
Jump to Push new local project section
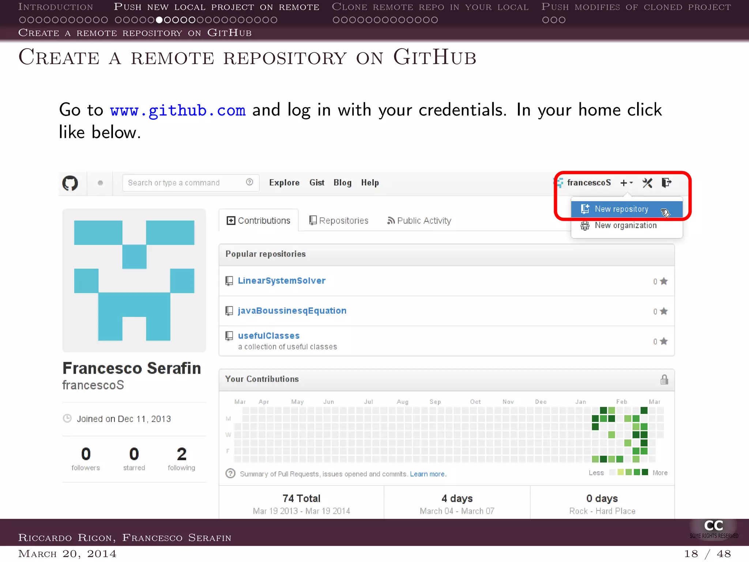[x=217, y=7]
